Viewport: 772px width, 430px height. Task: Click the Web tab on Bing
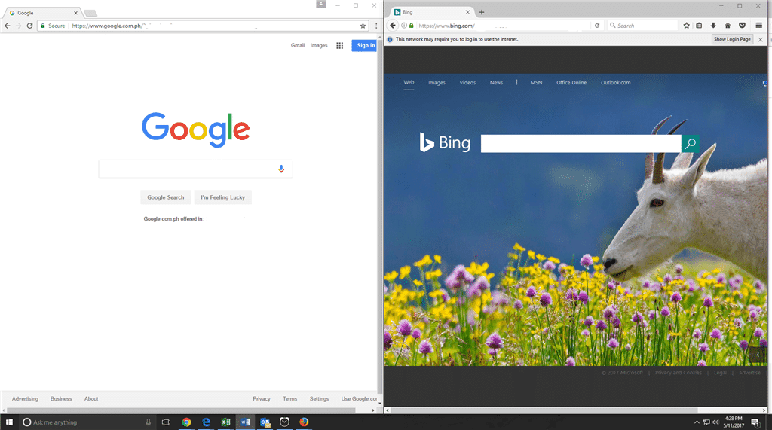coord(409,82)
